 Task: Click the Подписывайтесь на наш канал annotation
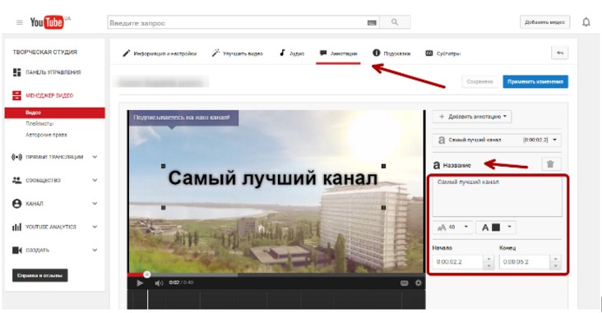pyautogui.click(x=183, y=117)
